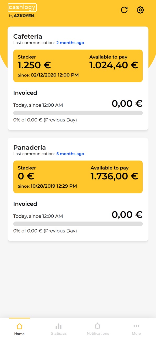Tap Cafetería's Invoiced heading

(25, 93)
